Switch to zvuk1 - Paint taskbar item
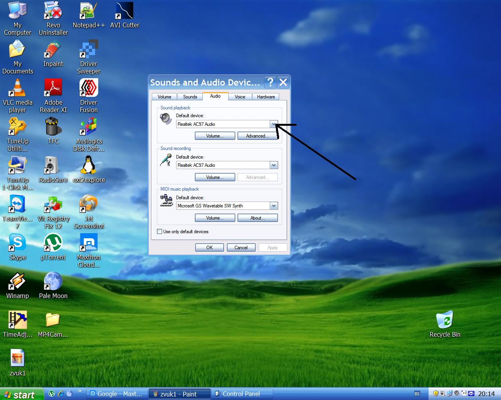The height and width of the screenshot is (400, 501). click(x=179, y=394)
